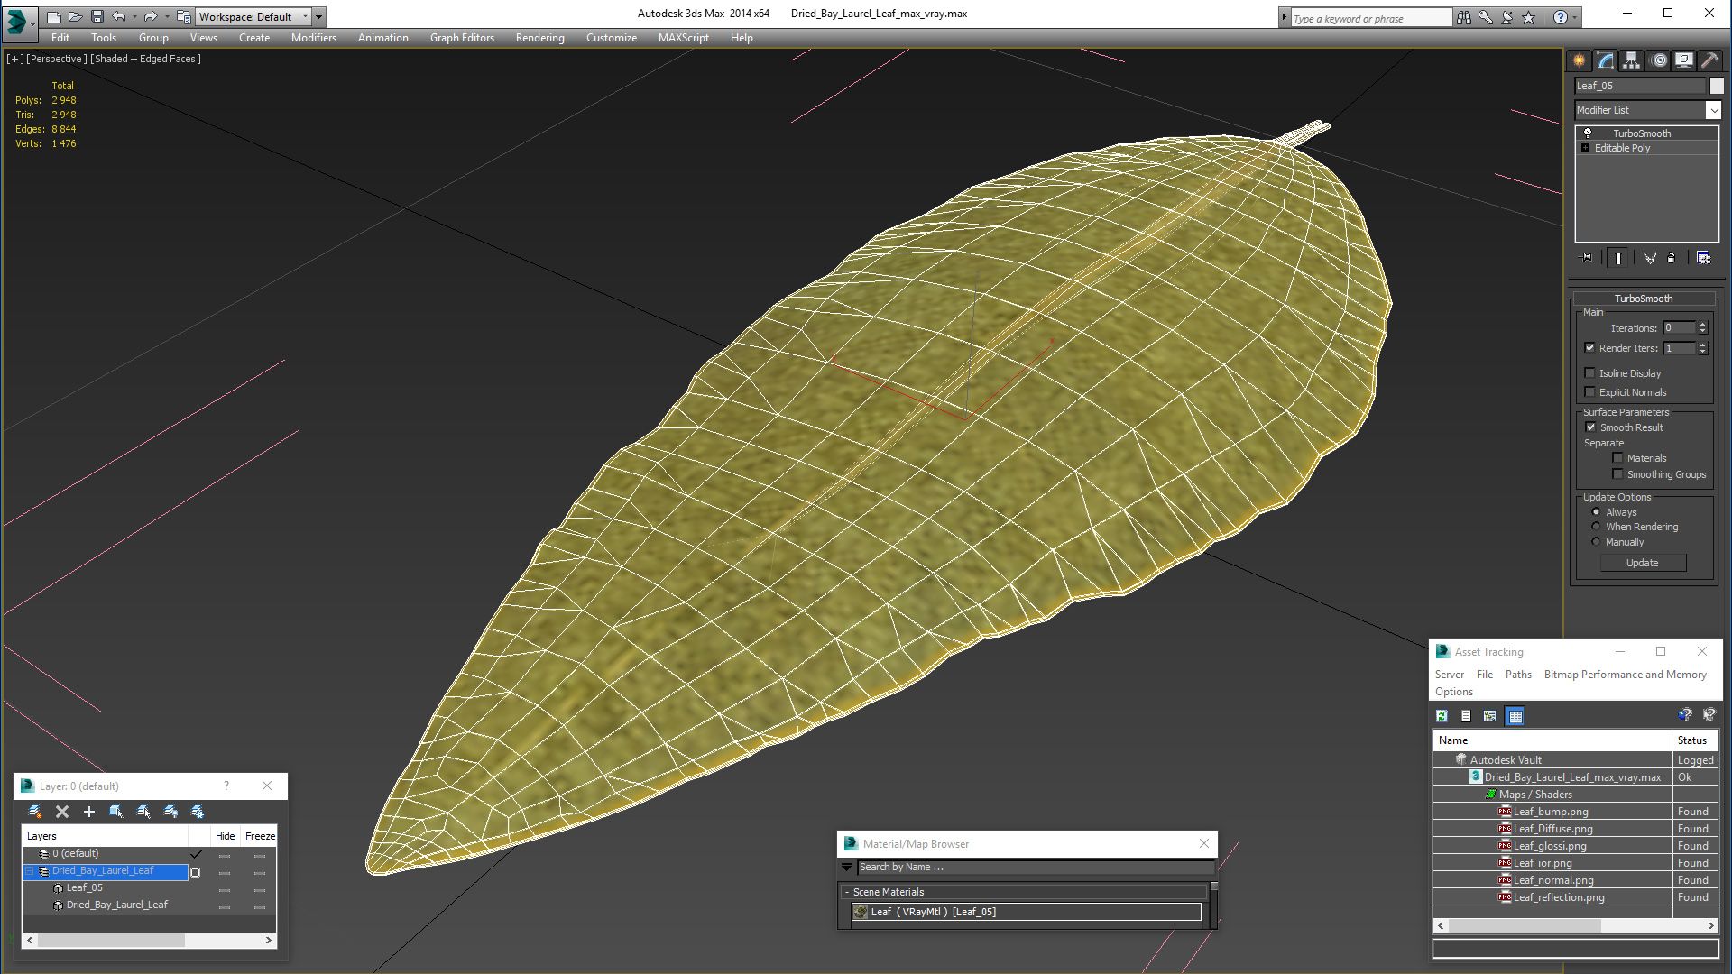Image resolution: width=1732 pixels, height=974 pixels.
Task: Click the TurboSmooth modifier icon
Action: (x=1587, y=132)
